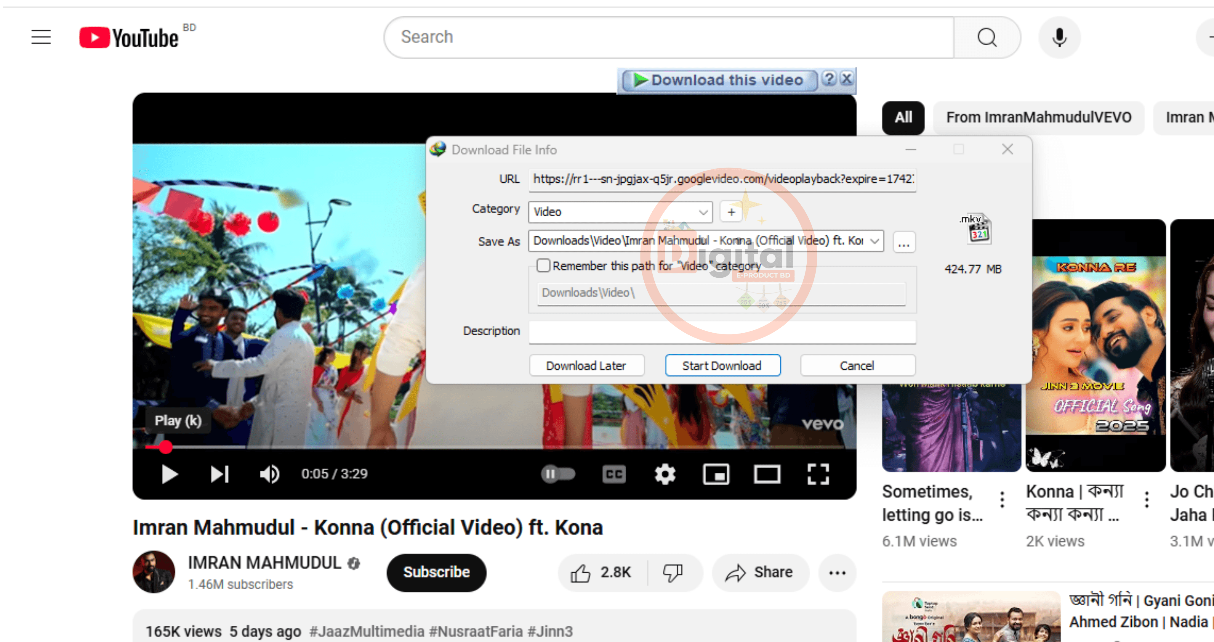Go to YouTube home via logo
Image resolution: width=1214 pixels, height=642 pixels.
[x=129, y=38]
